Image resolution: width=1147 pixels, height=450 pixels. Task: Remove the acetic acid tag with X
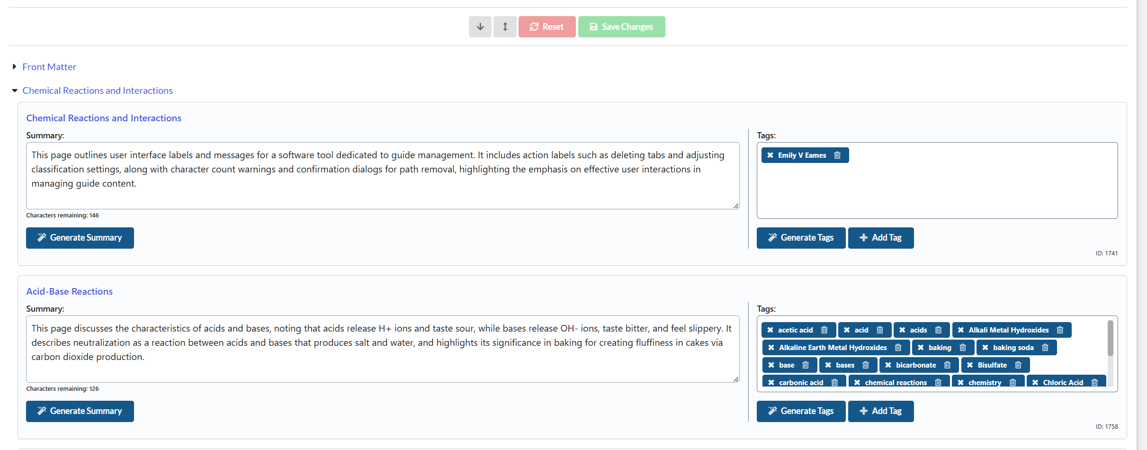[x=771, y=330]
